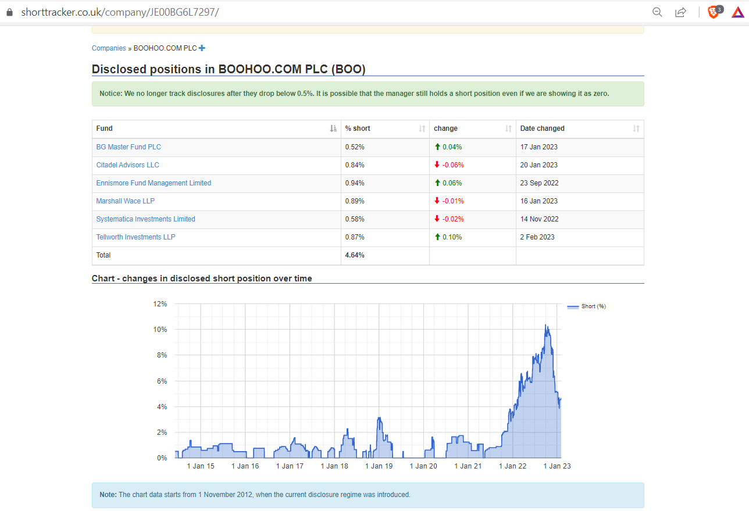Click the 1 Jan 23 axis label
The image size is (749, 511).
coord(557,466)
